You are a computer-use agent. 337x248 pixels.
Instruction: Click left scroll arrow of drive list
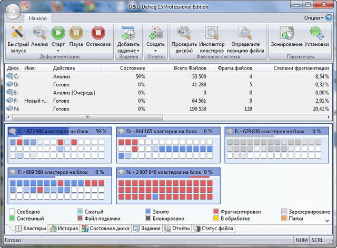click(8, 117)
